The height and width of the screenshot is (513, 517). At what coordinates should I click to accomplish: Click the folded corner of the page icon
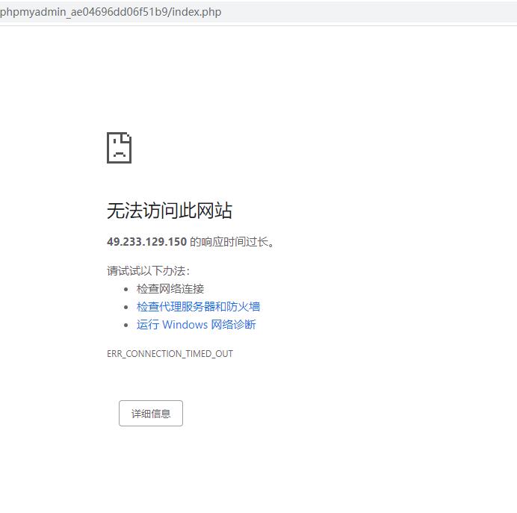click(x=127, y=137)
